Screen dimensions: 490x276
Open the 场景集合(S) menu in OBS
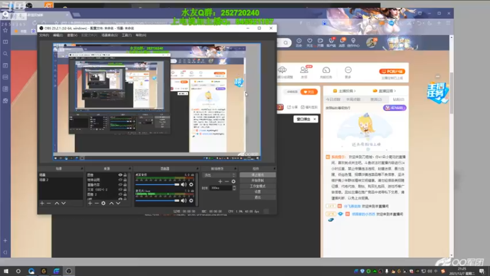tap(110, 36)
